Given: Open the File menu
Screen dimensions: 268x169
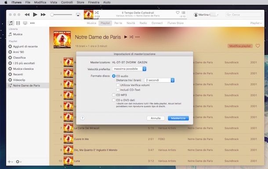Looking at the screenshot, I should tap(28, 2).
